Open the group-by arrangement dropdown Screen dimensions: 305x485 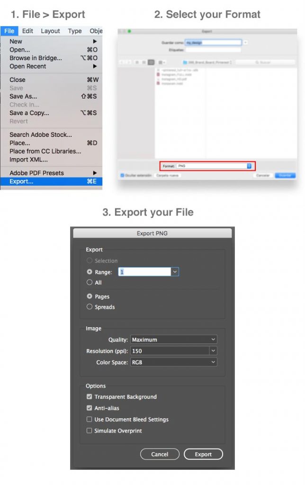point(162,62)
